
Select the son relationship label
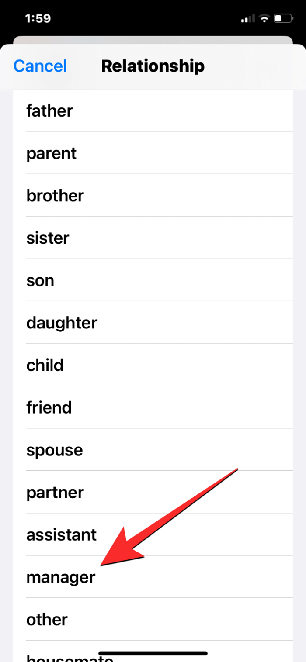click(40, 280)
